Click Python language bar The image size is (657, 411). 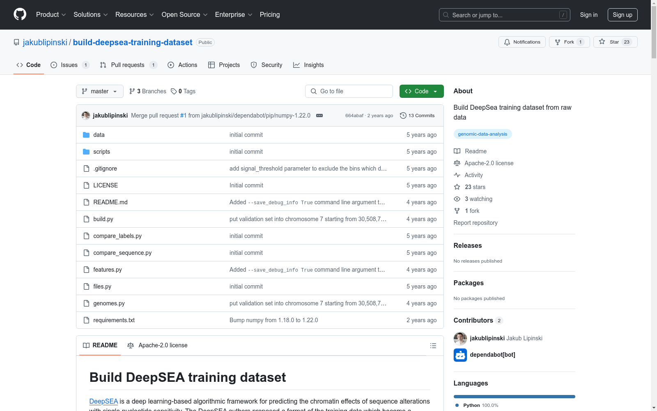[x=514, y=397]
